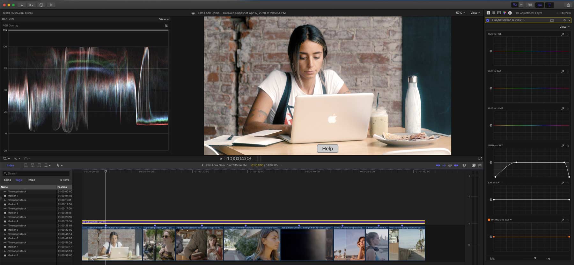Toggle the Inspector sliders button
This screenshot has width=574, height=265.
tap(549, 5)
